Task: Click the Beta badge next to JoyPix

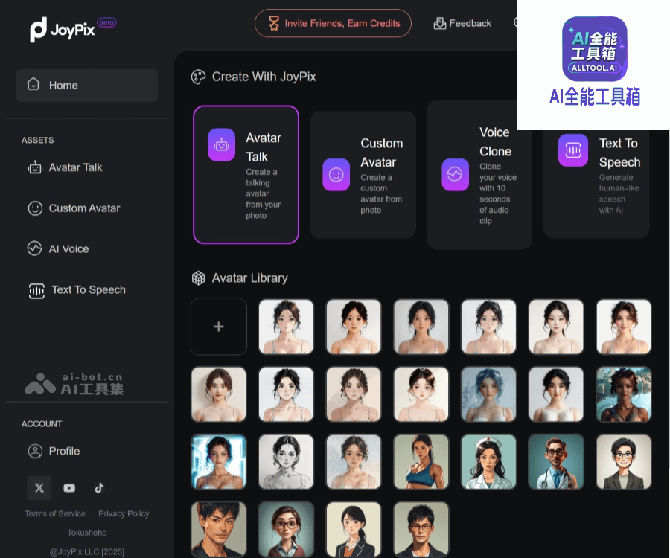Action: click(x=106, y=22)
